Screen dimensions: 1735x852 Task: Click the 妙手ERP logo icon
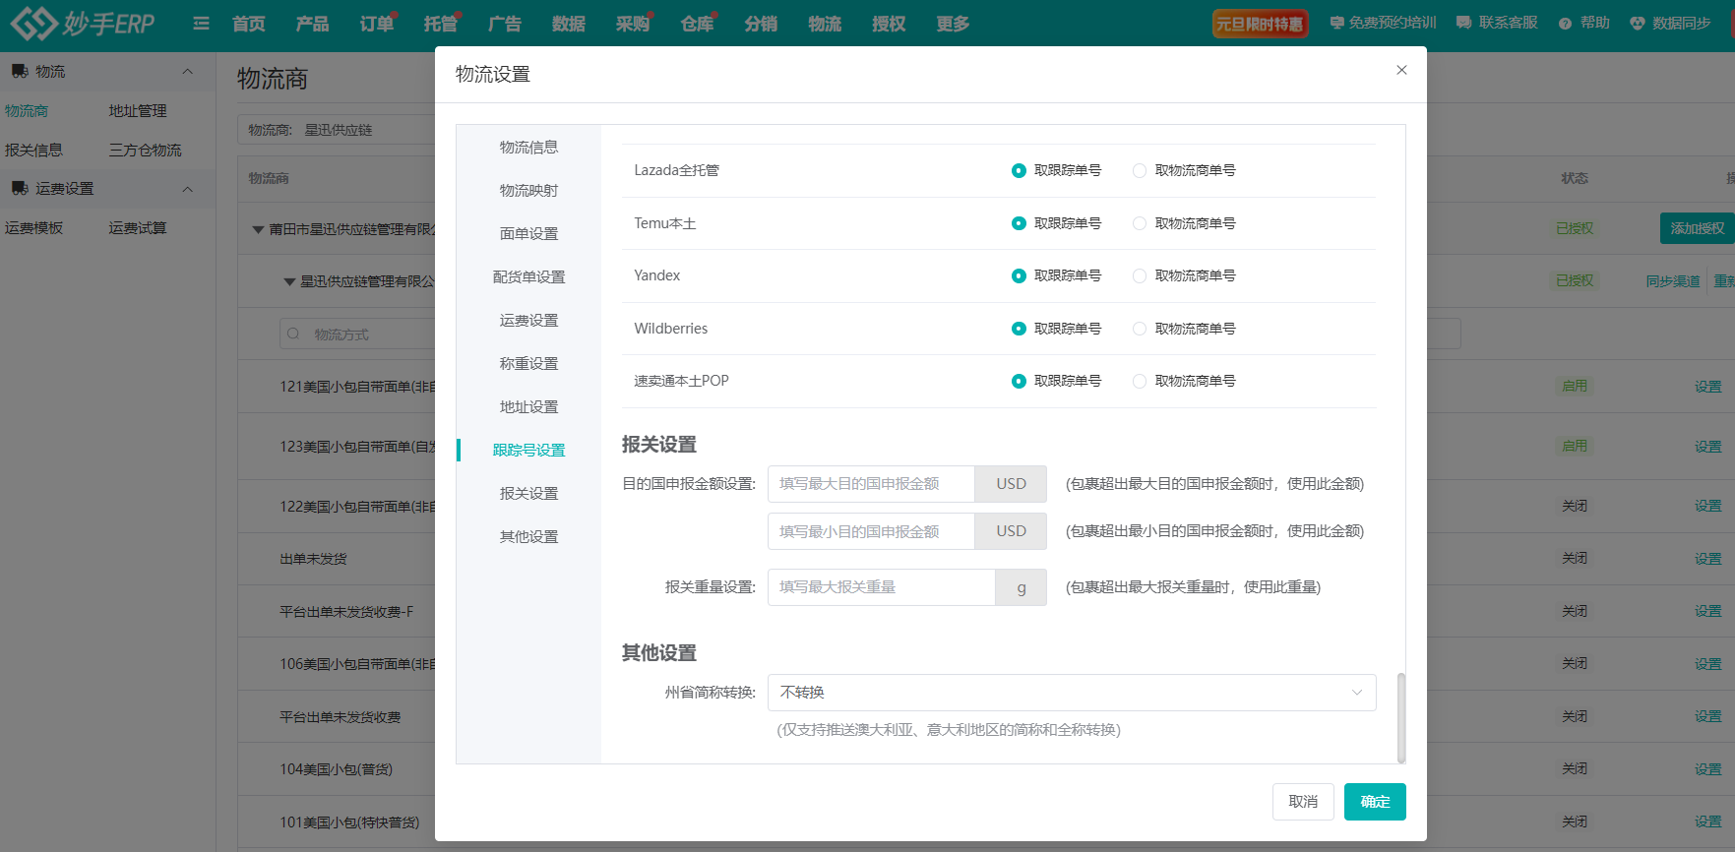(34, 23)
